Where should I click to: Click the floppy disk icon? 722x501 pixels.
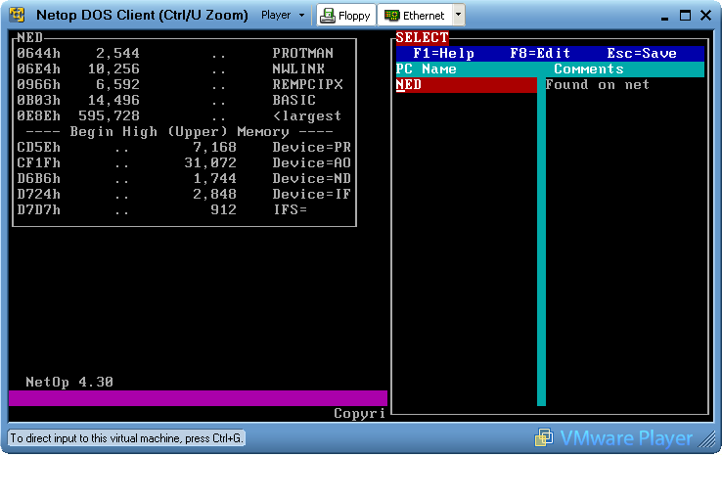tap(328, 16)
